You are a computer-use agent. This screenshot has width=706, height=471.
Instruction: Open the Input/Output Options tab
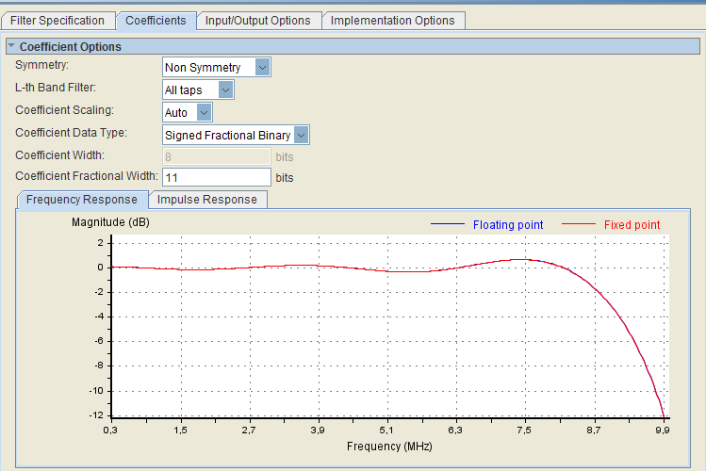tap(258, 21)
